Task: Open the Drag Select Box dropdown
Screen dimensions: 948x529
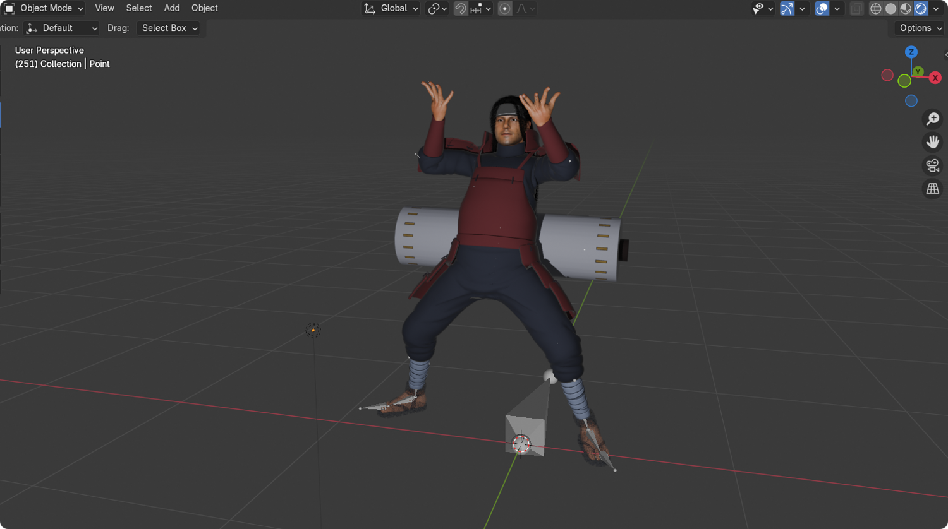Action: pyautogui.click(x=169, y=28)
